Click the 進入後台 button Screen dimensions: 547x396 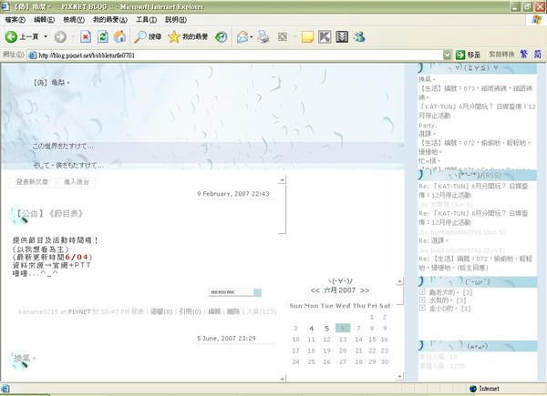pos(77,182)
